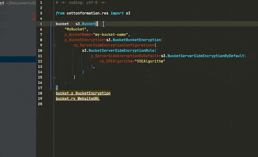Click the cottonformation.res module in the import
258x157 pixels.
(x=87, y=13)
